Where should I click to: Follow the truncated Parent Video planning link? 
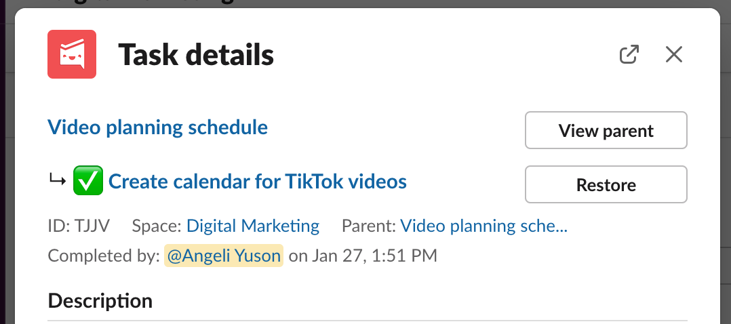pos(484,226)
